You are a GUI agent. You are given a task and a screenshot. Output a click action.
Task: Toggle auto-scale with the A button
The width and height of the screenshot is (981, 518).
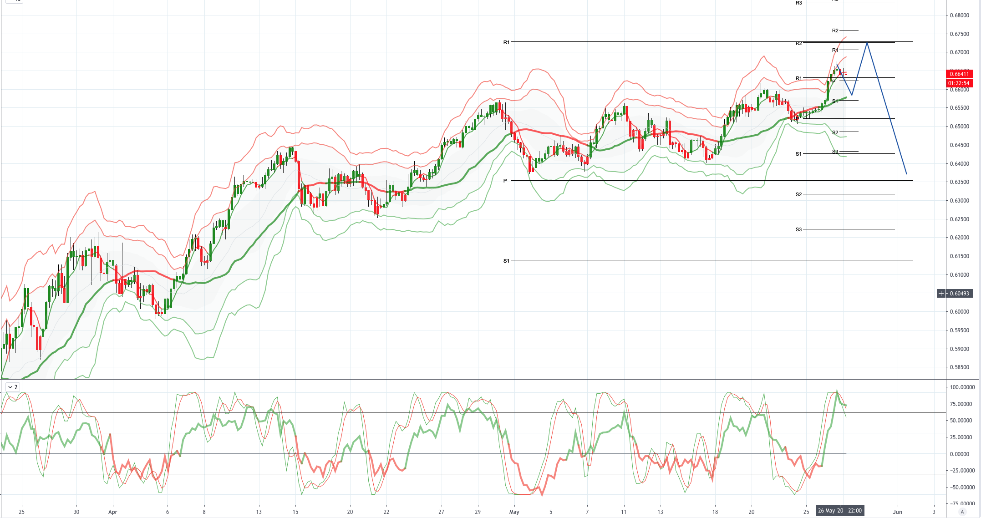(x=962, y=512)
